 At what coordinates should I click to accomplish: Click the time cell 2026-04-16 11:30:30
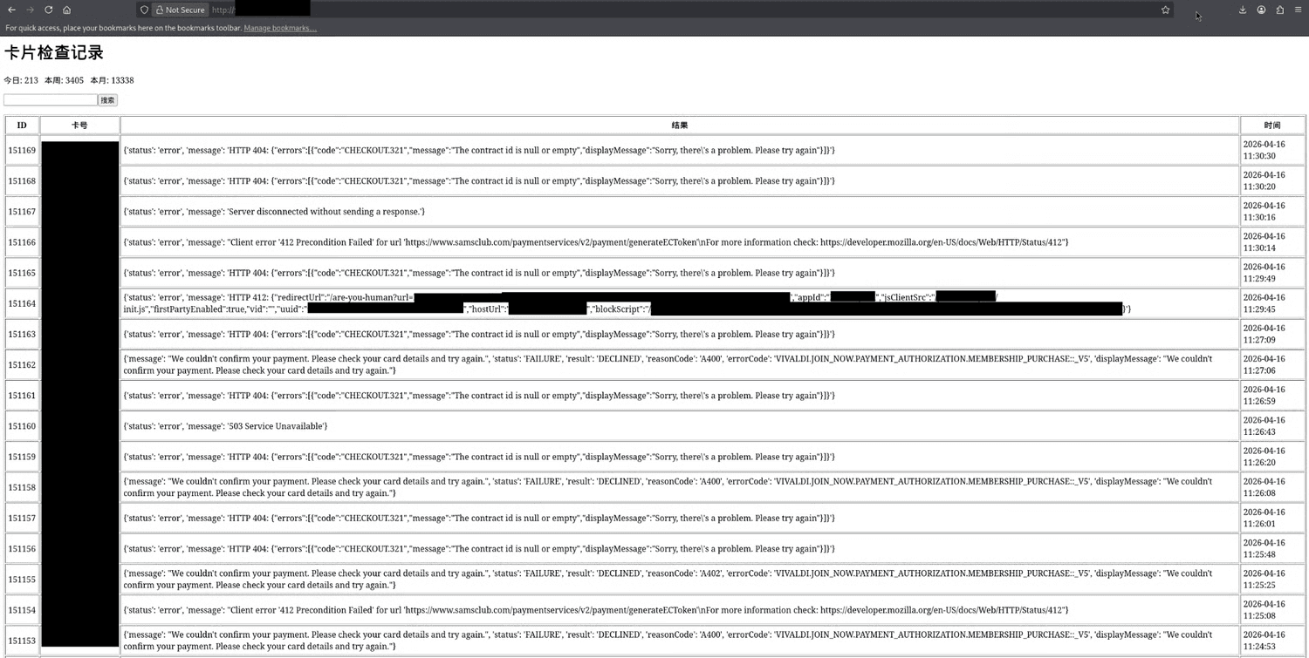click(x=1272, y=151)
